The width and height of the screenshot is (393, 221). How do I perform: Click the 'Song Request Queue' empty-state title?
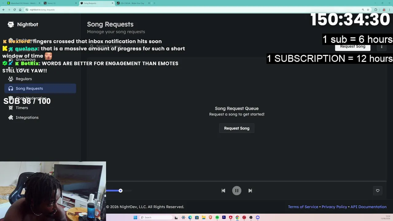[237, 108]
